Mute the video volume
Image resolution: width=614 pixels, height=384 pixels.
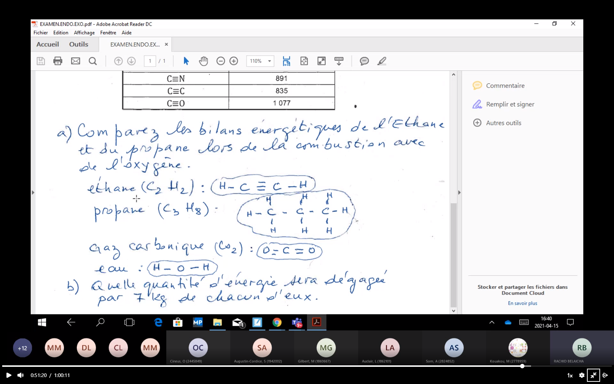tap(21, 375)
